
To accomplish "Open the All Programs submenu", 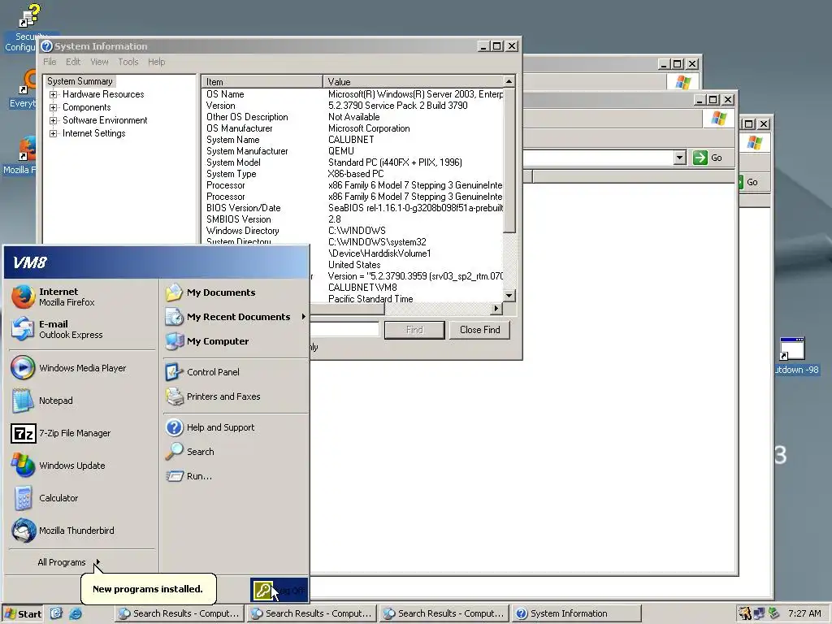I will (68, 562).
